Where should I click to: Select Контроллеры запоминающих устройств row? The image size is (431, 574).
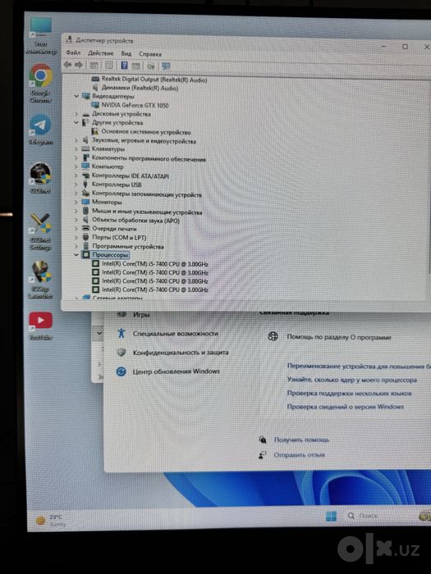[x=147, y=195]
